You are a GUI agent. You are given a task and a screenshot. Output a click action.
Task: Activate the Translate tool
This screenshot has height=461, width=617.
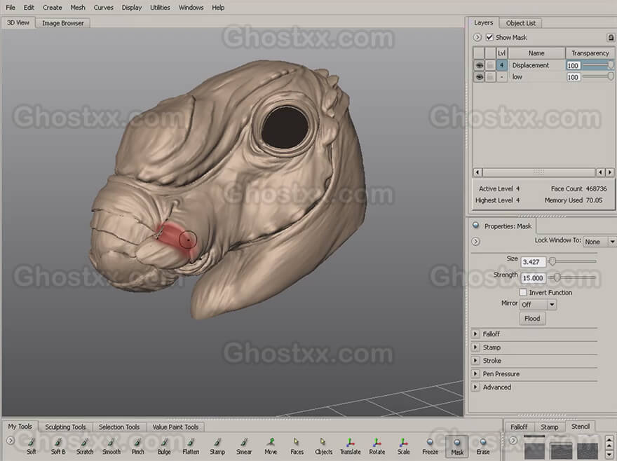point(350,446)
